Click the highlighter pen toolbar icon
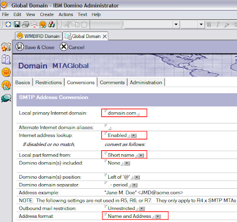 click(x=226, y=24)
